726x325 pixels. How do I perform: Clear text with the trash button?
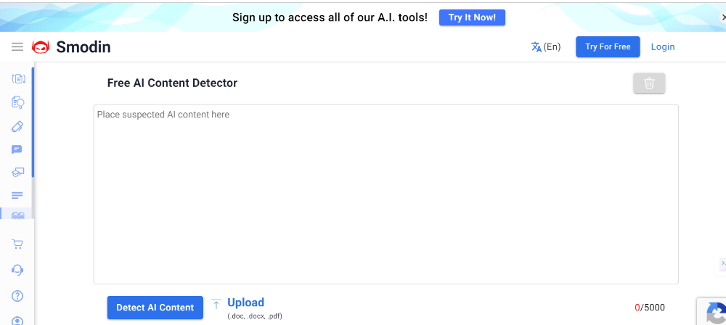click(649, 83)
